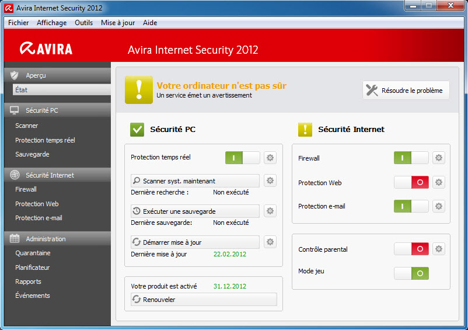Click Aperçu sidebar section header
468x330 pixels.
[x=57, y=75]
